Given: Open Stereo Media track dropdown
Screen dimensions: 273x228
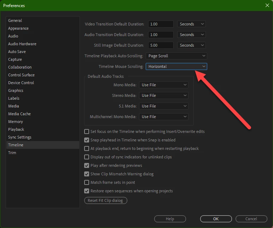Looking at the screenshot, I should coord(164,95).
